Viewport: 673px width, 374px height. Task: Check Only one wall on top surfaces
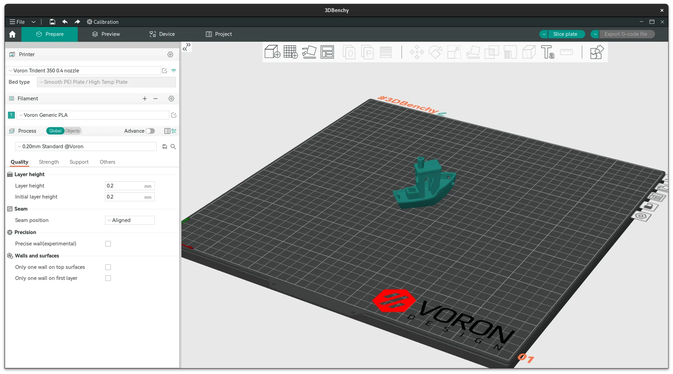(108, 267)
